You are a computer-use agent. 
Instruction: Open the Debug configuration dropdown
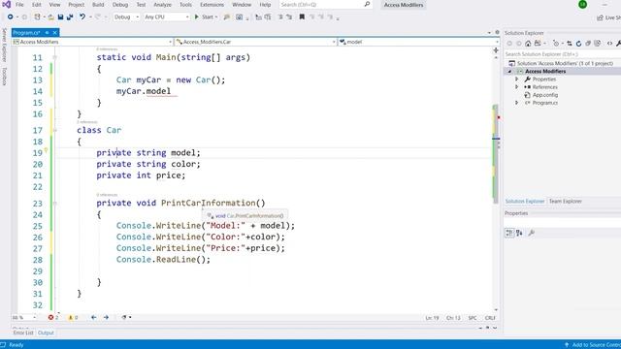click(x=126, y=17)
